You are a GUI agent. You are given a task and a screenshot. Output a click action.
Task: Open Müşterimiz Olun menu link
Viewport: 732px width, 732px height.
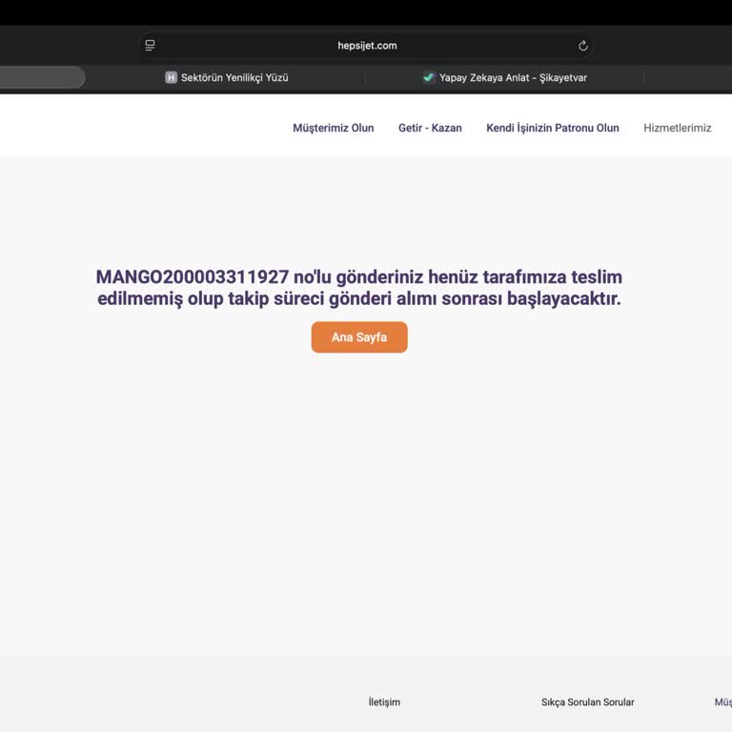click(x=334, y=128)
